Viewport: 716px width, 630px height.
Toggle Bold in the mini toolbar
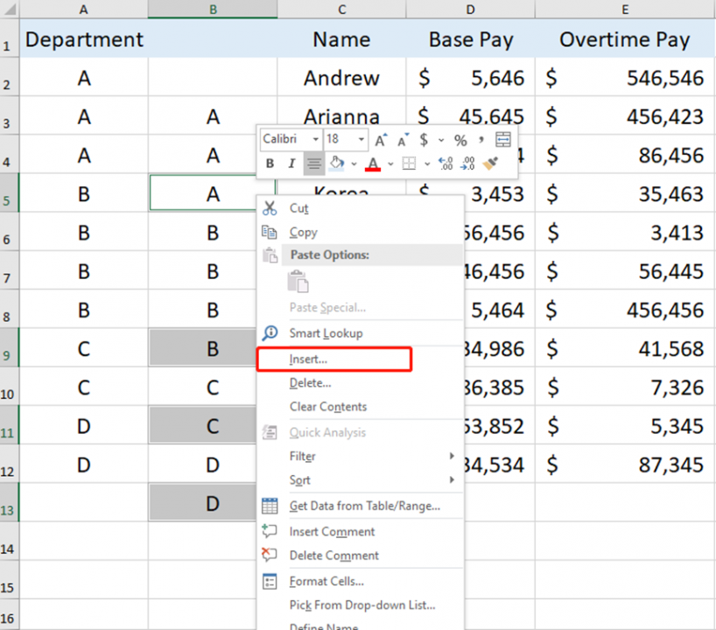[x=270, y=164]
